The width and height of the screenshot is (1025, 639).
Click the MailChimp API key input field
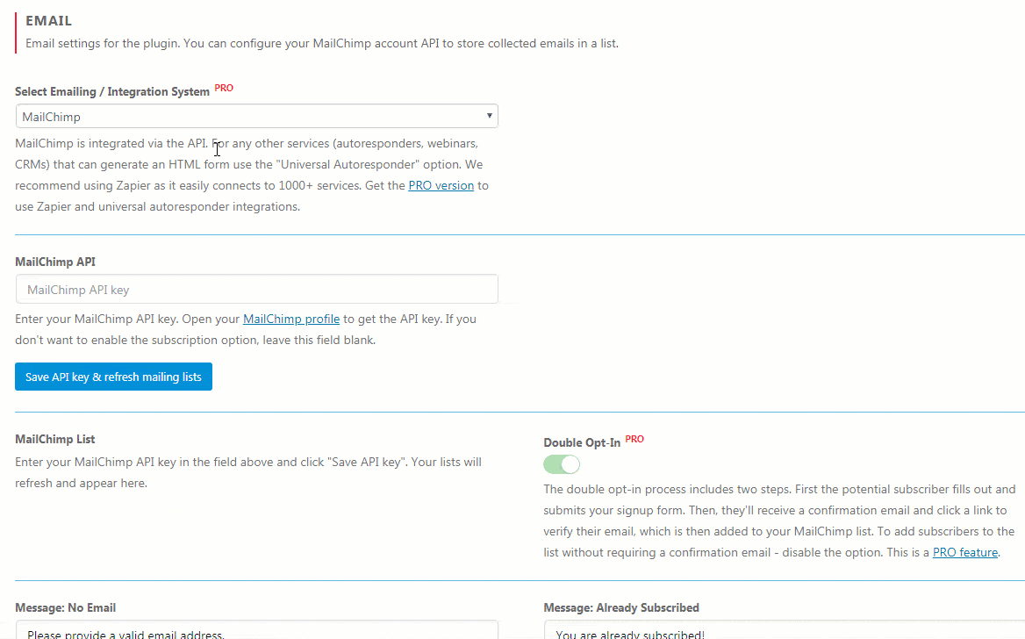click(257, 289)
